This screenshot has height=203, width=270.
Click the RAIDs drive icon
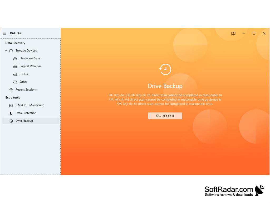pyautogui.click(x=15, y=74)
